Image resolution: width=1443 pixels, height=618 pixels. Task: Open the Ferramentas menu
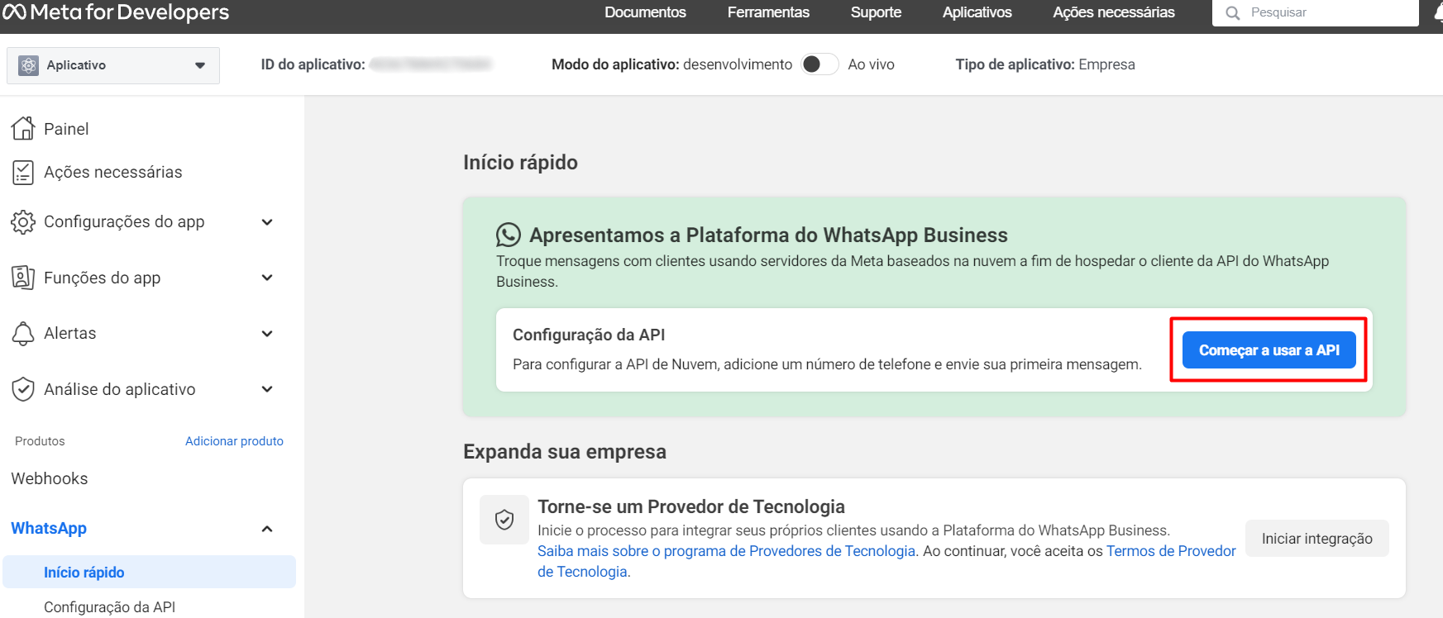coord(768,12)
